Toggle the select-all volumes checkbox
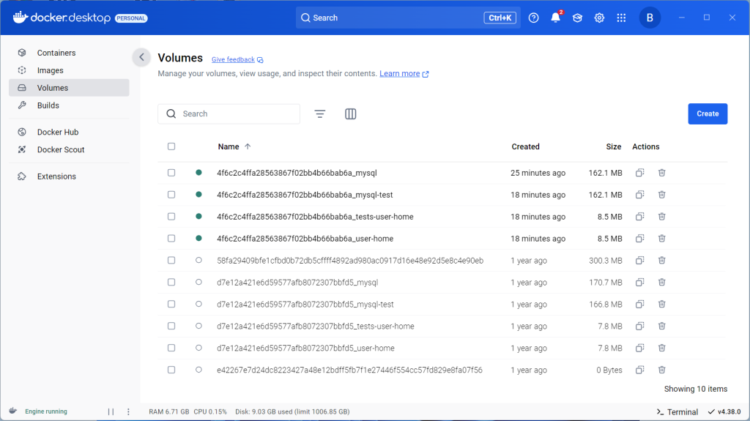 (171, 146)
